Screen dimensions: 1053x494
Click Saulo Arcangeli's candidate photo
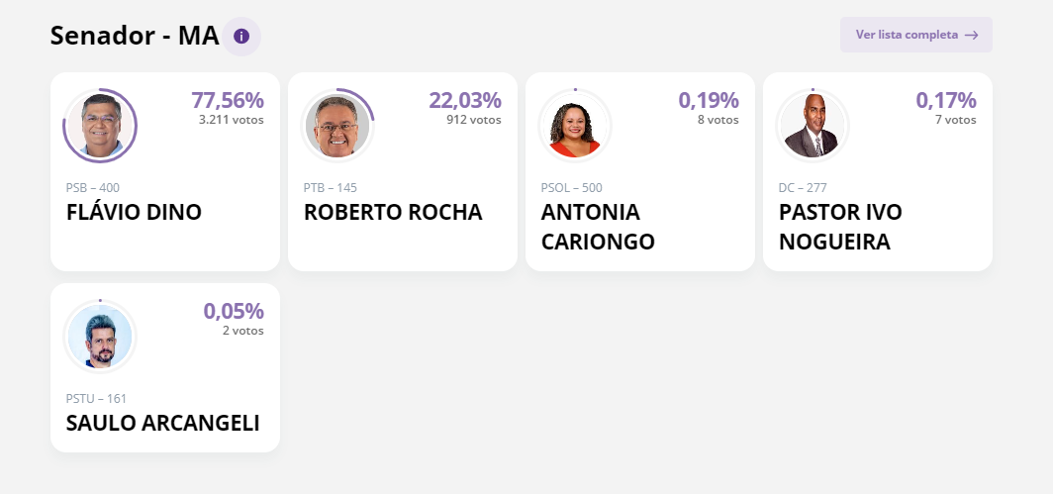(x=100, y=337)
